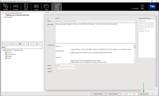This screenshot has width=159, height=96.
Task: Select Windows 10 in Supported OS list
Action: (142, 21)
